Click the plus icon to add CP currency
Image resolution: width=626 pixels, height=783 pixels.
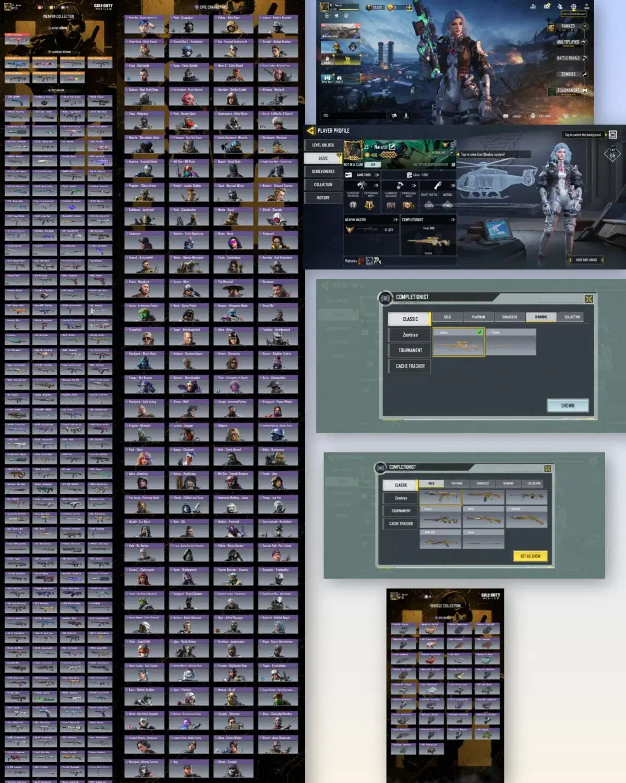pos(409,7)
